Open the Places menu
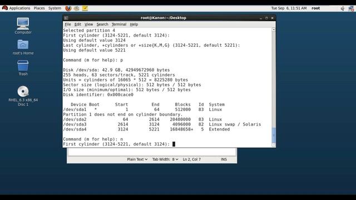Viewport: 356px width, 200px height. click(39, 8)
